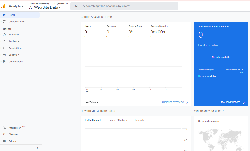Open Discover via the bulb icon
250x151 pixels.
coord(4,134)
